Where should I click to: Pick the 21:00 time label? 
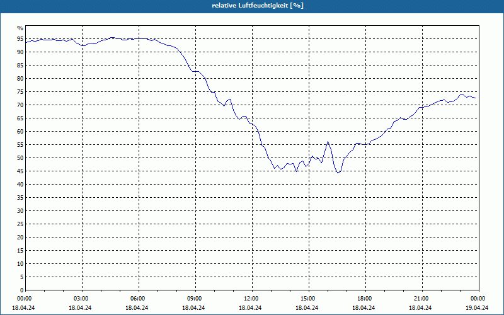pos(422,299)
